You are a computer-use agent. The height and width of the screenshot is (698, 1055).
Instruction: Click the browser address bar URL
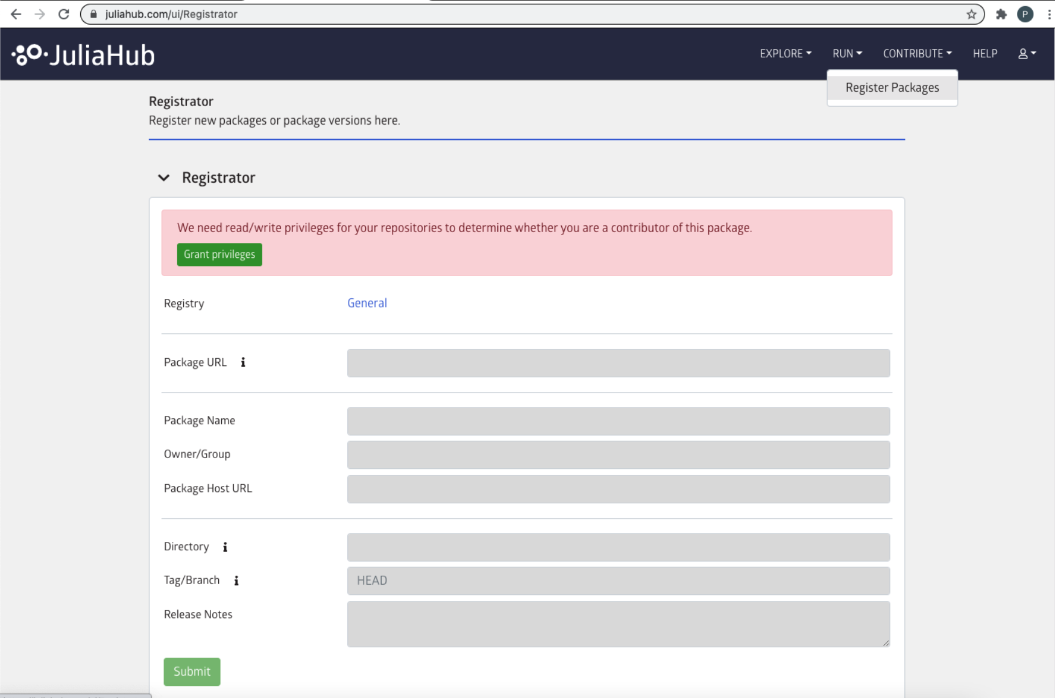[171, 14]
